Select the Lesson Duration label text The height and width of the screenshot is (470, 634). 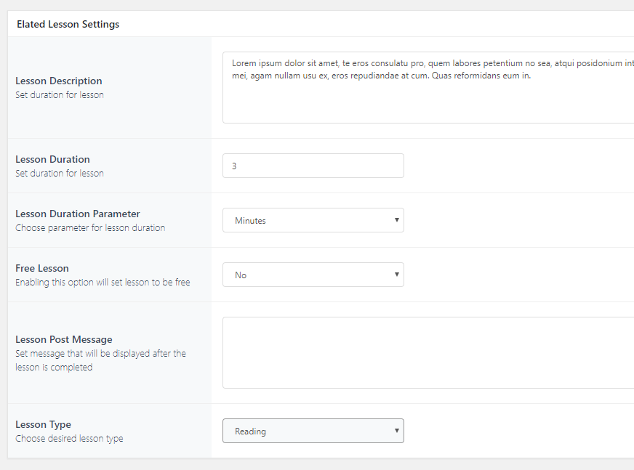(x=52, y=159)
